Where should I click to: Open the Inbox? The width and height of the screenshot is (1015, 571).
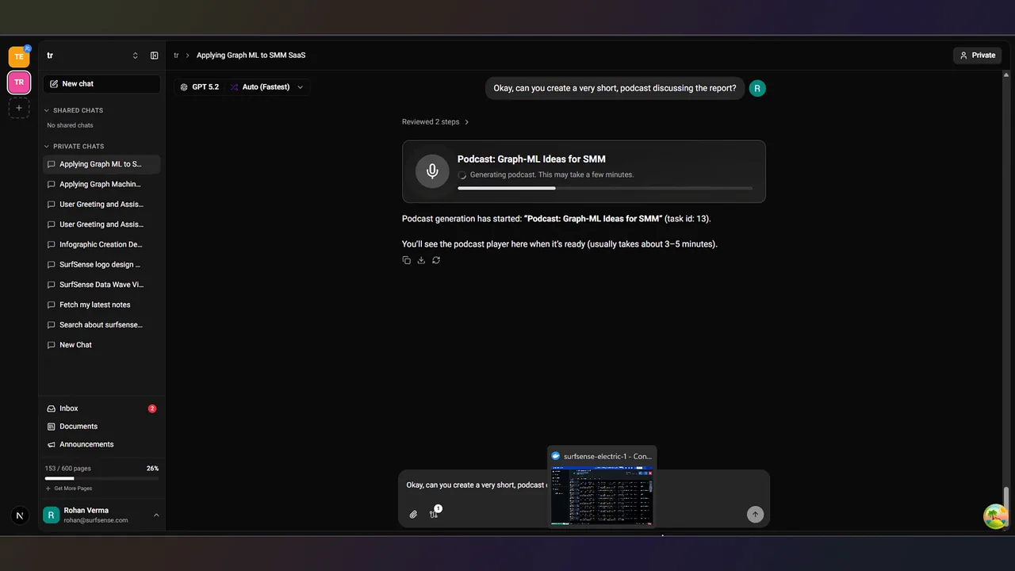coord(101,408)
